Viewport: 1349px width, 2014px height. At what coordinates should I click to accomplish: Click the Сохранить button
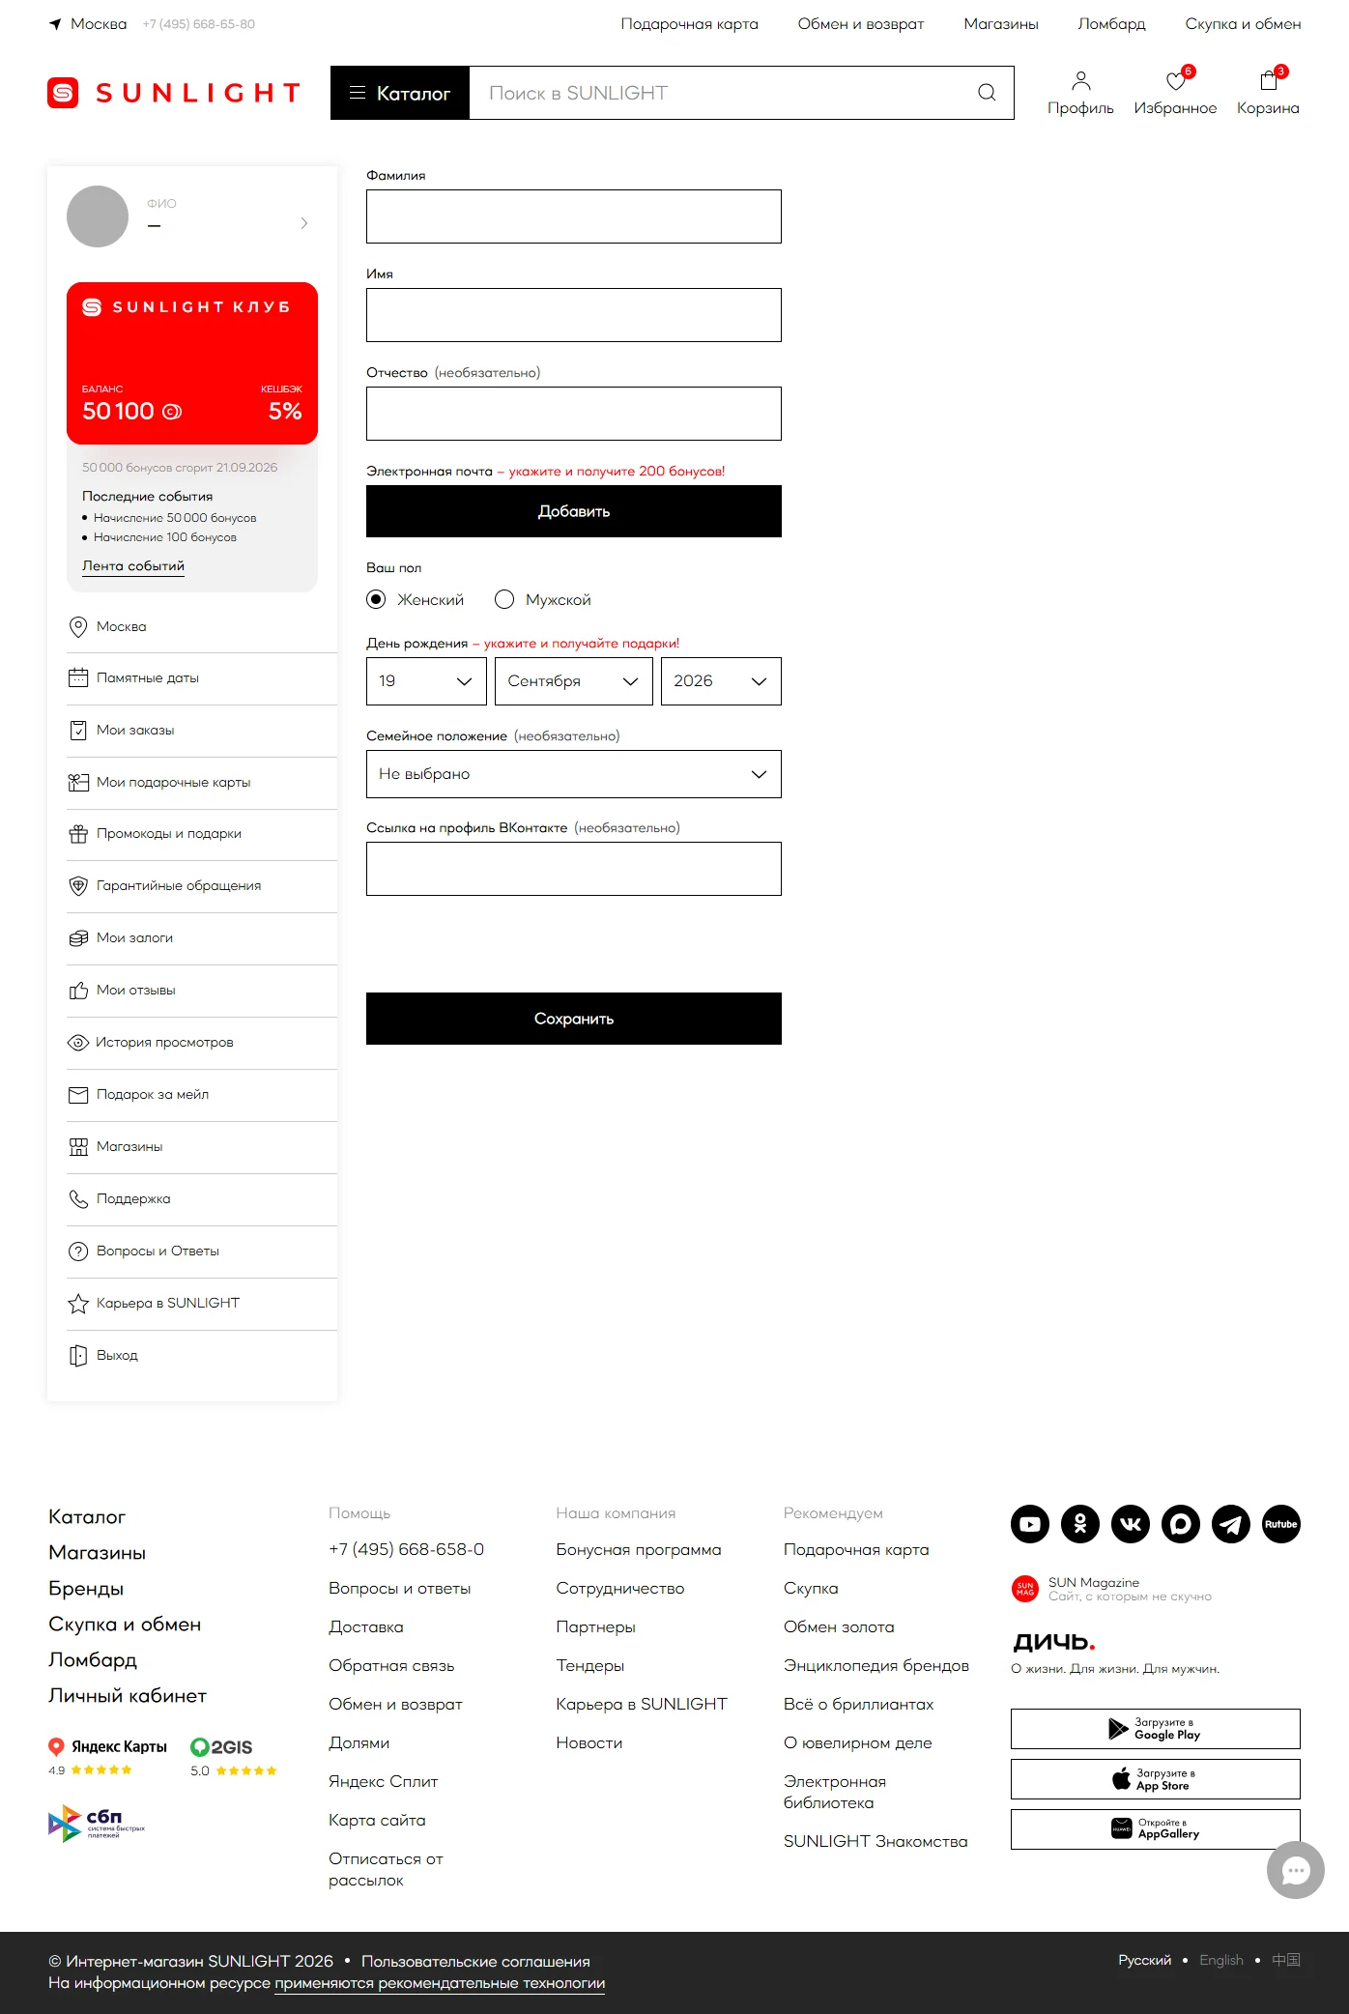click(574, 1019)
